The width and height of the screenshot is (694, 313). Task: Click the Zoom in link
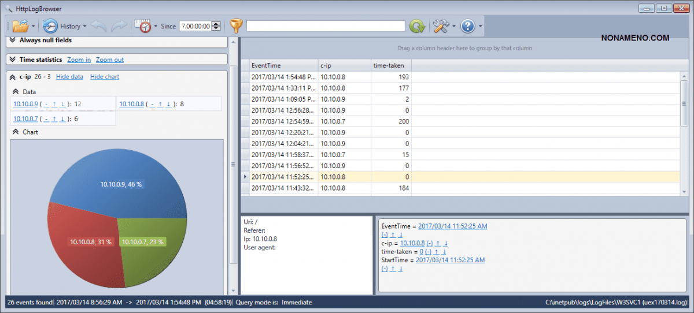pyautogui.click(x=79, y=59)
